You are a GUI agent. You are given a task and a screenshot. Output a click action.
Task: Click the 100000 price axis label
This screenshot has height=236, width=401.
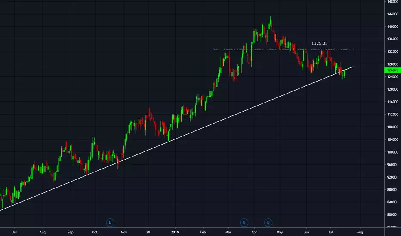[x=392, y=152]
